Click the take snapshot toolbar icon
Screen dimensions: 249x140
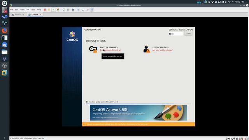[64, 10]
